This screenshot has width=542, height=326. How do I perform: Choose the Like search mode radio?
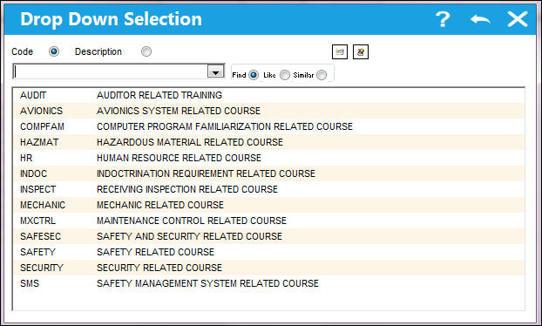pyautogui.click(x=285, y=75)
